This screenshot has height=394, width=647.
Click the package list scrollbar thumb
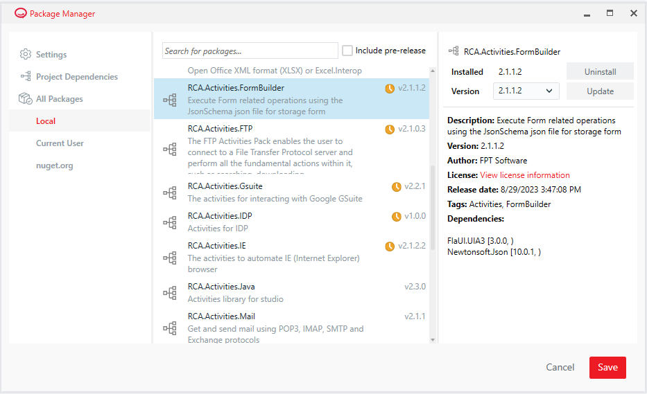(433, 207)
